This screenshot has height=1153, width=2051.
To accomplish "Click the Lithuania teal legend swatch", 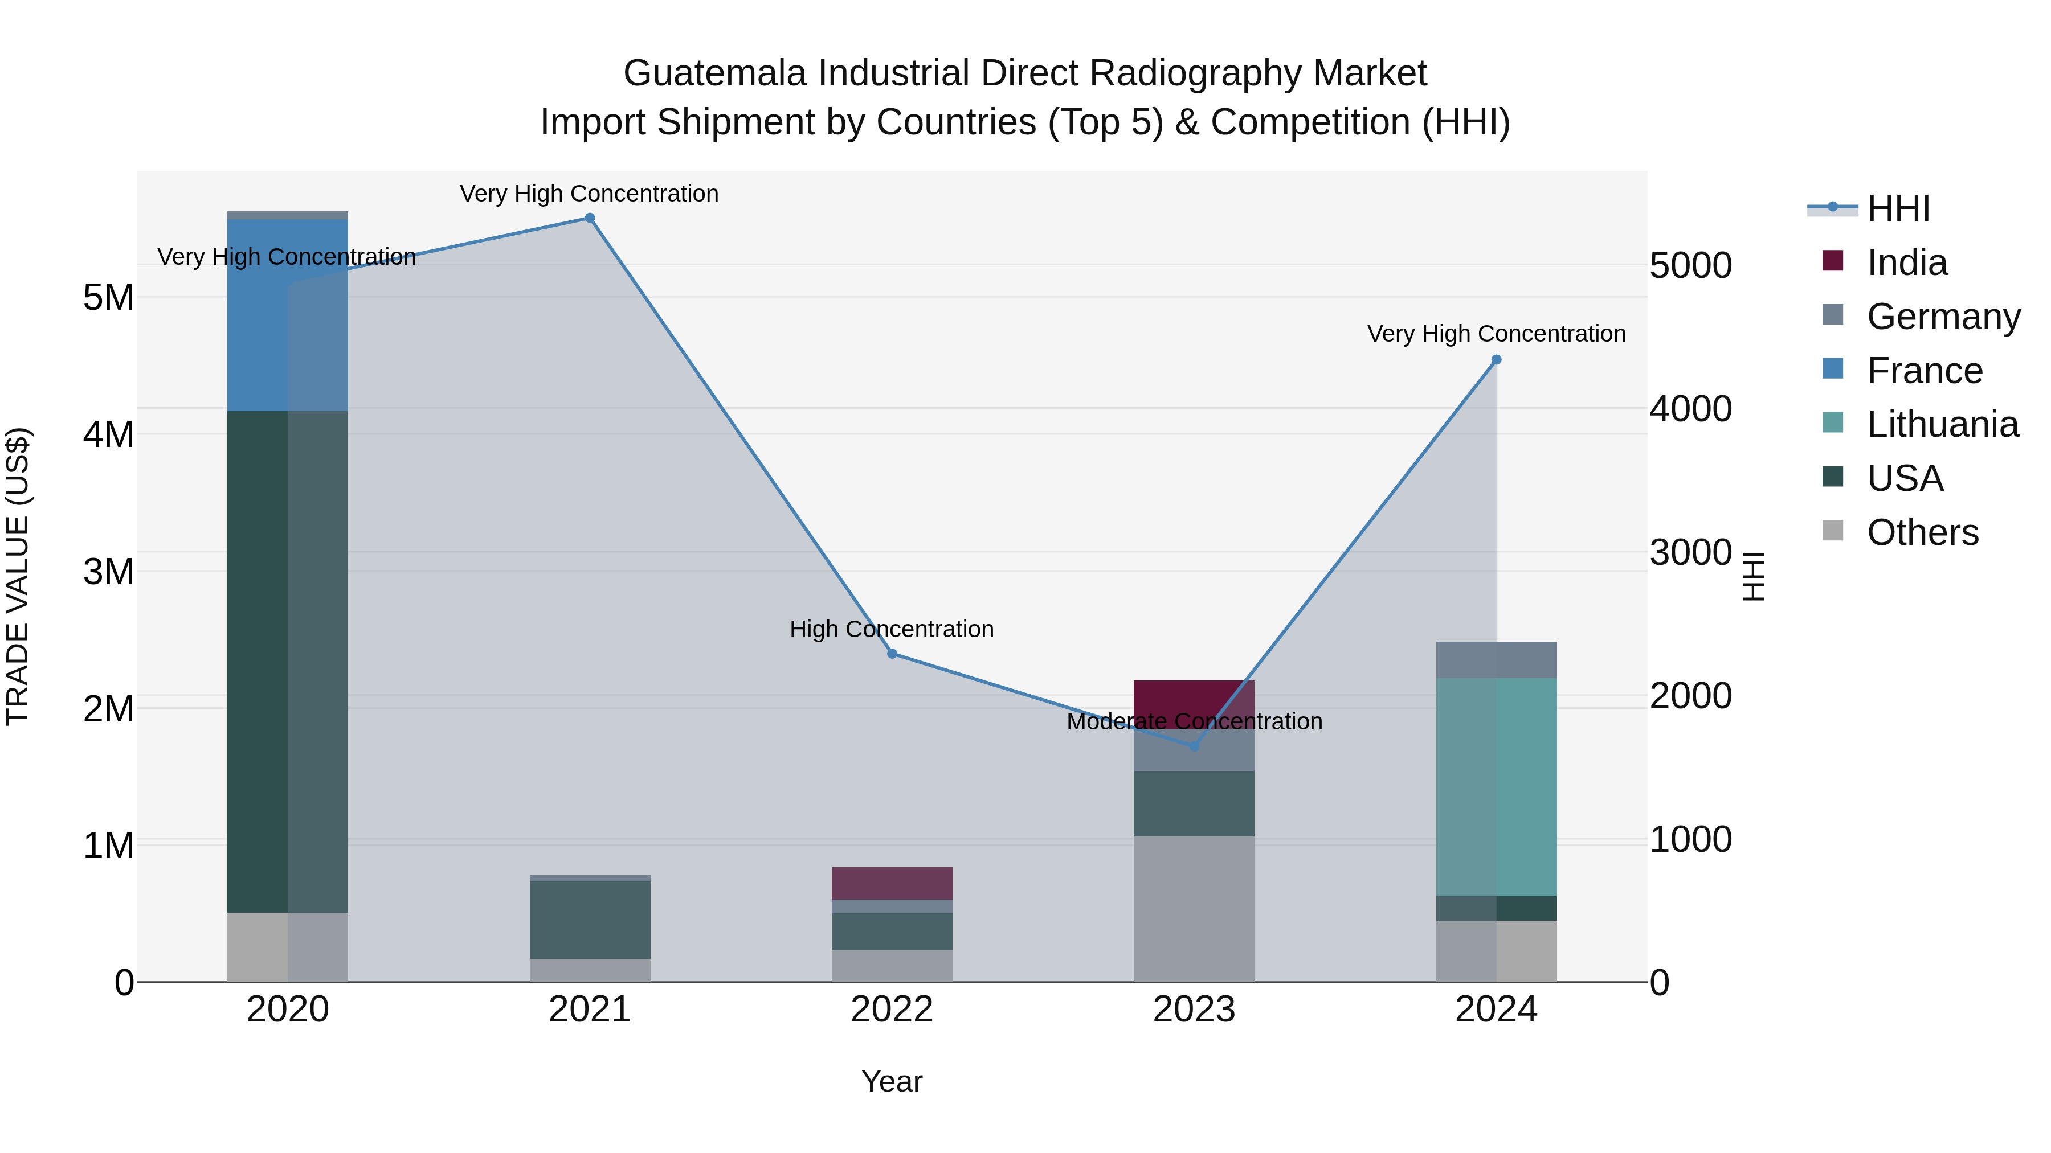I will [x=1833, y=422].
